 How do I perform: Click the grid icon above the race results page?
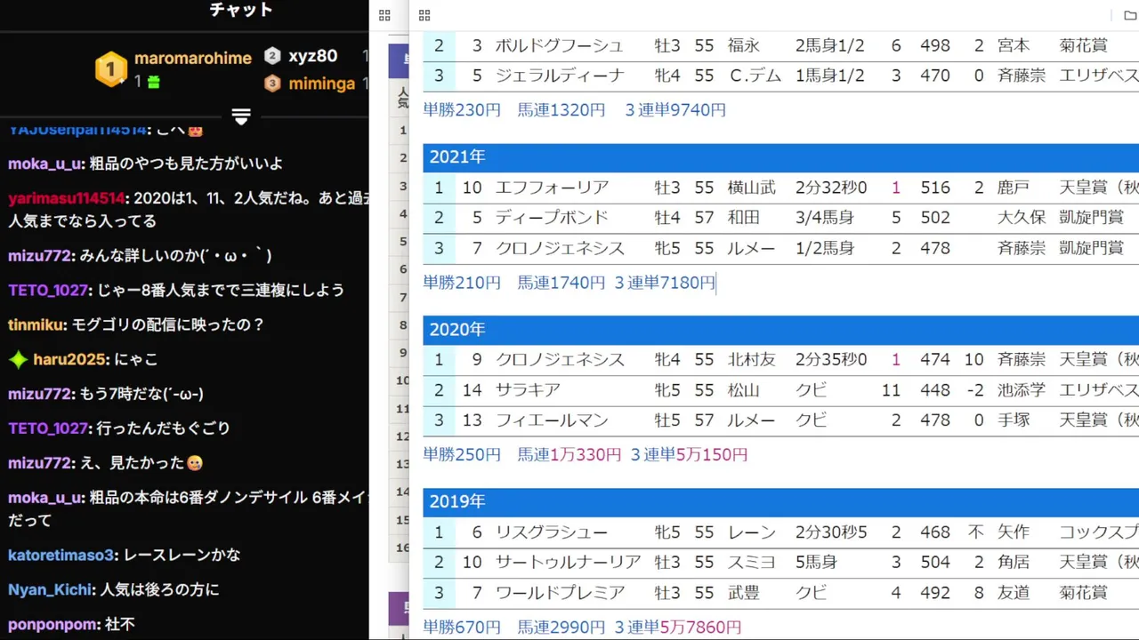424,15
